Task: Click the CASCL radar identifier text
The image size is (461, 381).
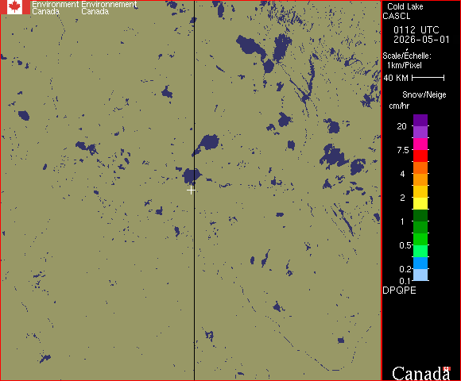Action: click(397, 16)
